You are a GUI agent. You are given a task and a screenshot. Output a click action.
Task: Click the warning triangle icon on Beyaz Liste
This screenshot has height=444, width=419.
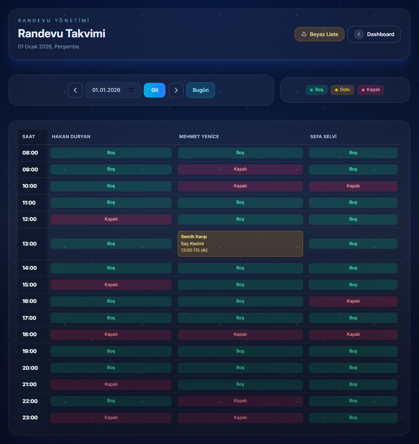point(303,34)
